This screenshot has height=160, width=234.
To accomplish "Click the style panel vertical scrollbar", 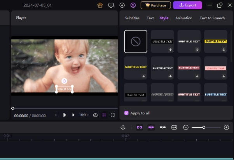I will pos(231,46).
